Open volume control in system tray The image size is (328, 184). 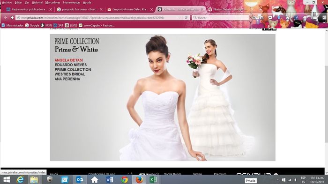[x=295, y=180]
